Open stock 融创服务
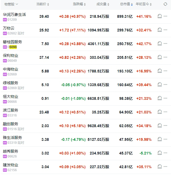Screen dimensions: 171x175 [x=10, y=124]
